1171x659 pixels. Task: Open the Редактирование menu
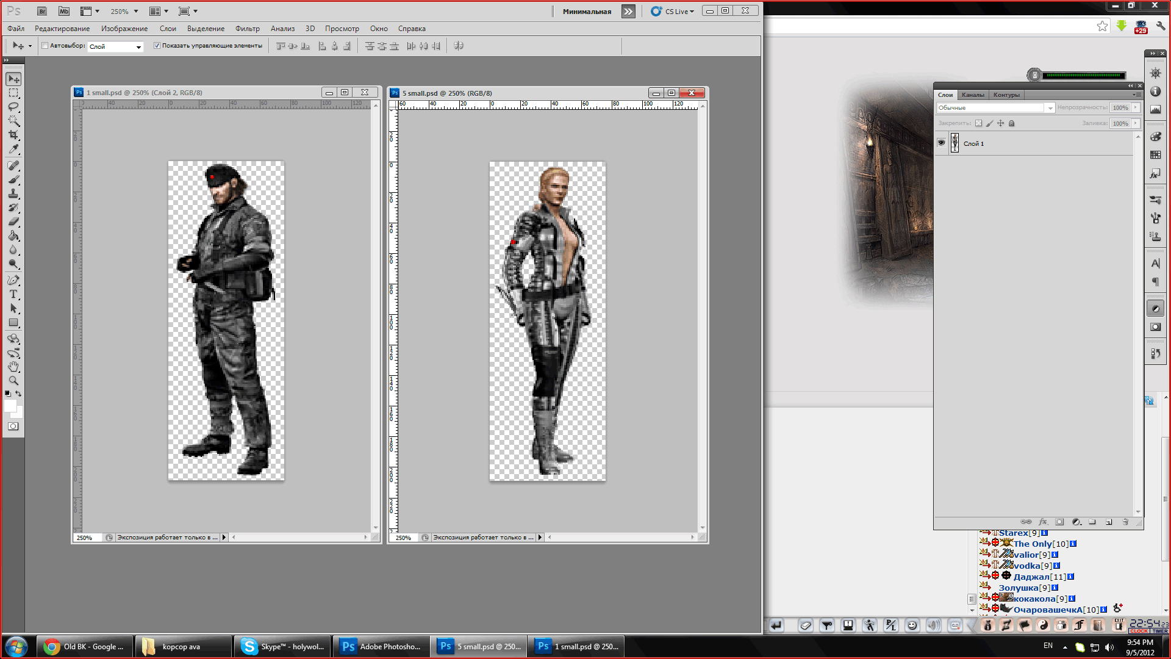[62, 29]
